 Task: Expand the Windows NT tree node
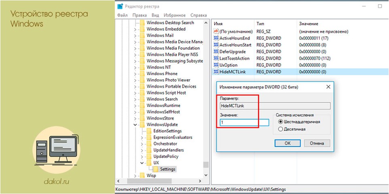[x=135, y=68]
